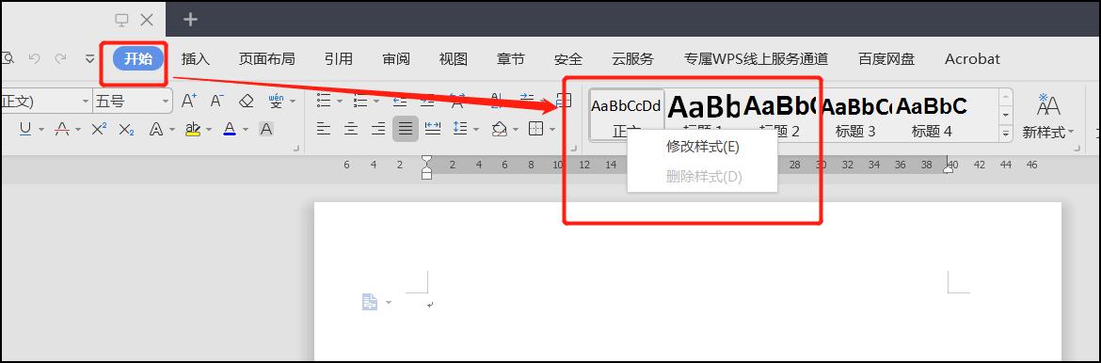Open the 视图 tab

click(453, 59)
